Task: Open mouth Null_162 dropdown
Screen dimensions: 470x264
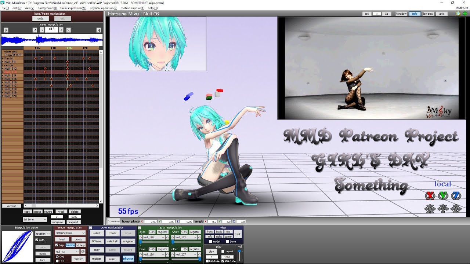Action: pos(186,237)
